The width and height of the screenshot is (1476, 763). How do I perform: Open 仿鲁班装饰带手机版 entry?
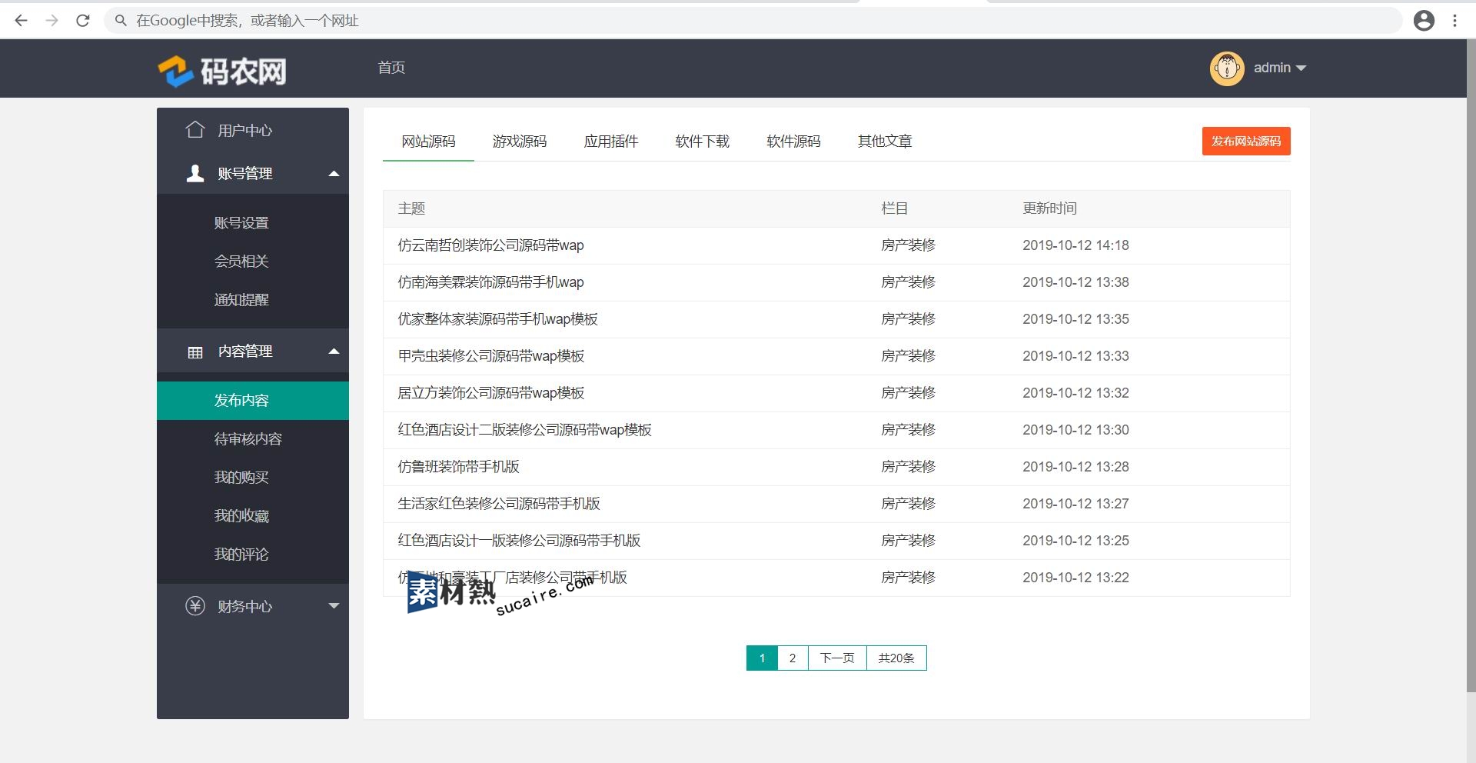pyautogui.click(x=458, y=467)
